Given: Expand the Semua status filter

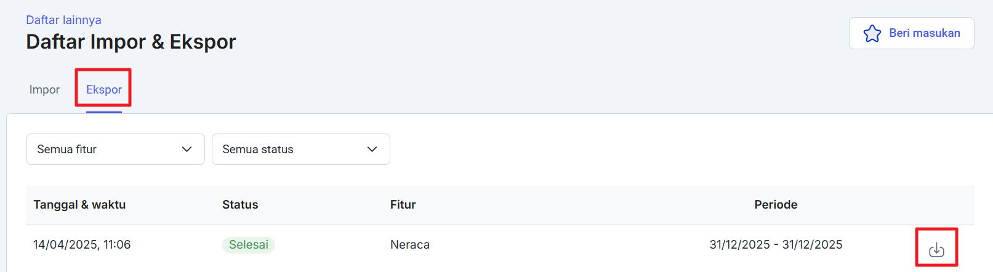Looking at the screenshot, I should [301, 149].
